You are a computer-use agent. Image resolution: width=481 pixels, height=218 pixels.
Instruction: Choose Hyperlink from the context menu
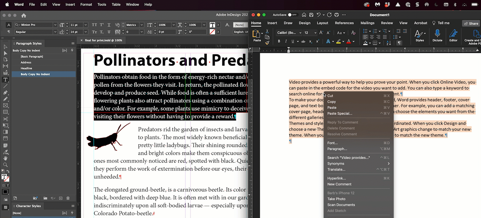click(358, 178)
